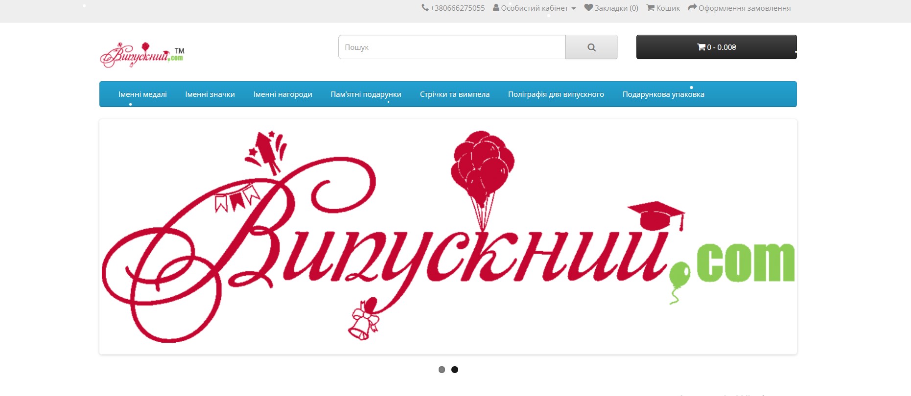Open the Іменні значки menu
The width and height of the screenshot is (911, 396).
[x=210, y=94]
